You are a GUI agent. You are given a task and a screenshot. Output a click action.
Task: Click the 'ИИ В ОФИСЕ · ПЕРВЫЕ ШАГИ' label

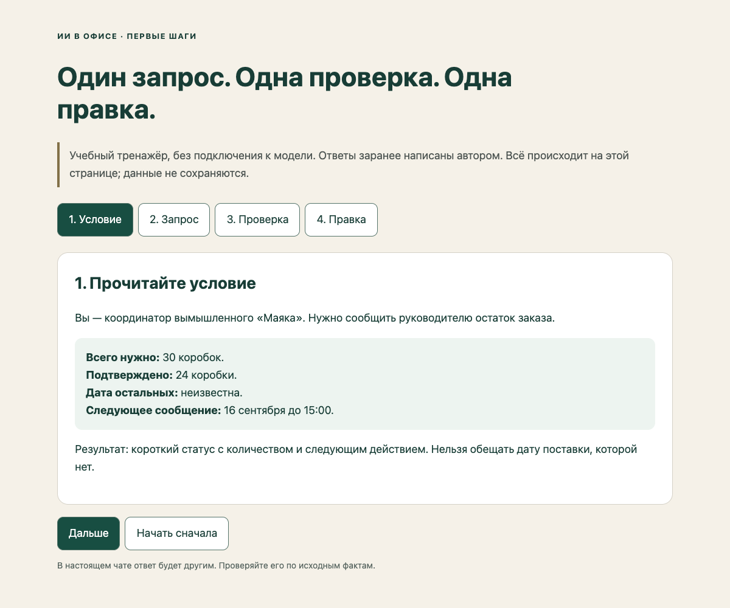point(127,36)
